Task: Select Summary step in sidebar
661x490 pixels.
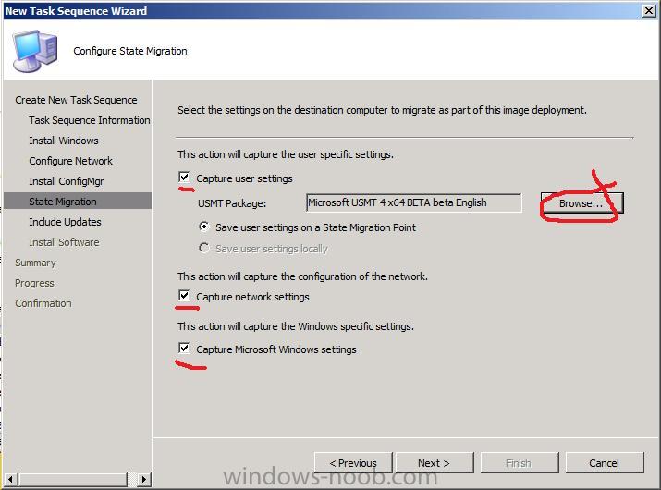Action: (x=35, y=263)
